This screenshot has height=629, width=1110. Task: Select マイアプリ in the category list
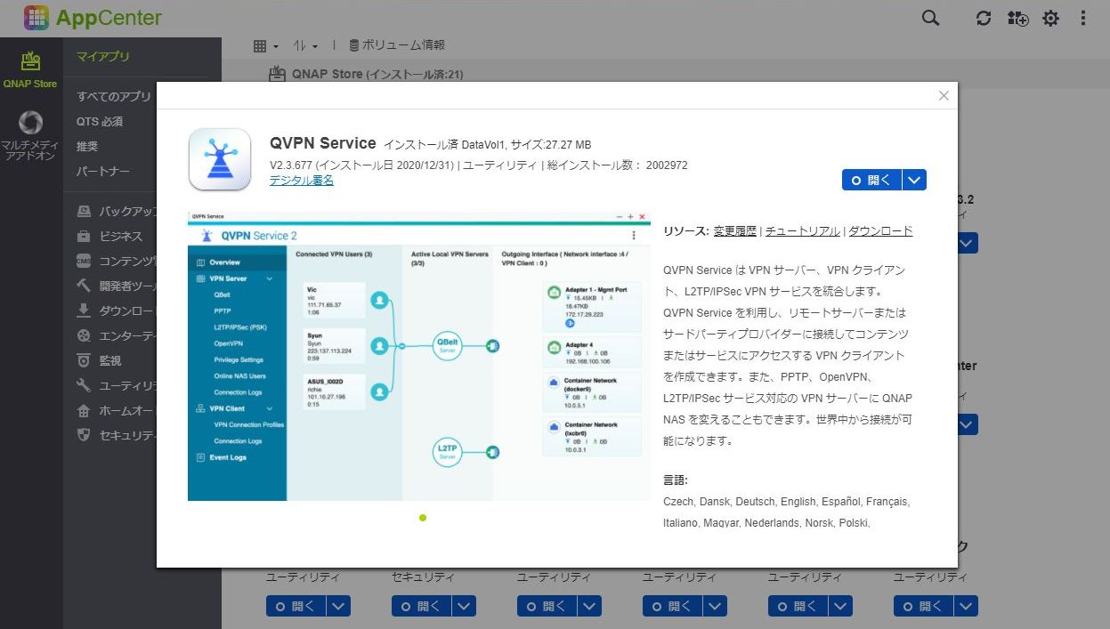pos(103,57)
